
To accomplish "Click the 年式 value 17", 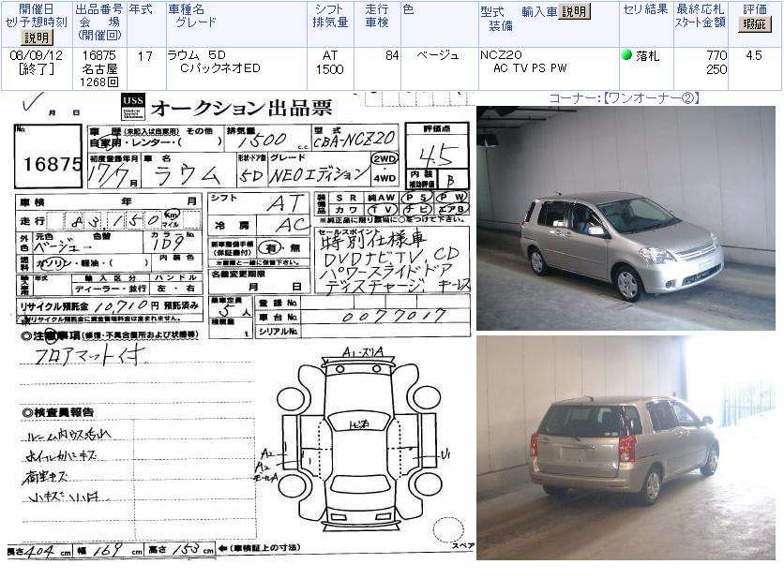I will click(x=145, y=56).
